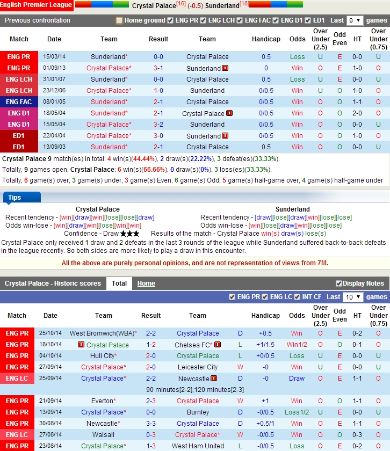Image resolution: width=390 pixels, height=451 pixels.
Task: Click ENG LC badge for 27/08/14
Action: 17,435
